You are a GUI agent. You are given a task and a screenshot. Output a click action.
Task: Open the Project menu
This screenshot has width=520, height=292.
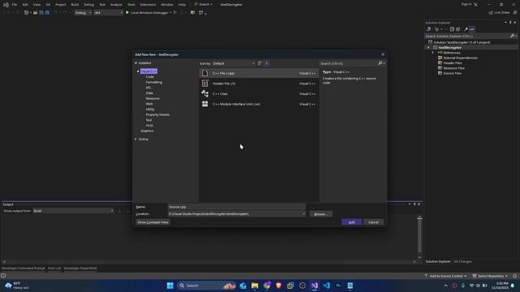click(61, 5)
